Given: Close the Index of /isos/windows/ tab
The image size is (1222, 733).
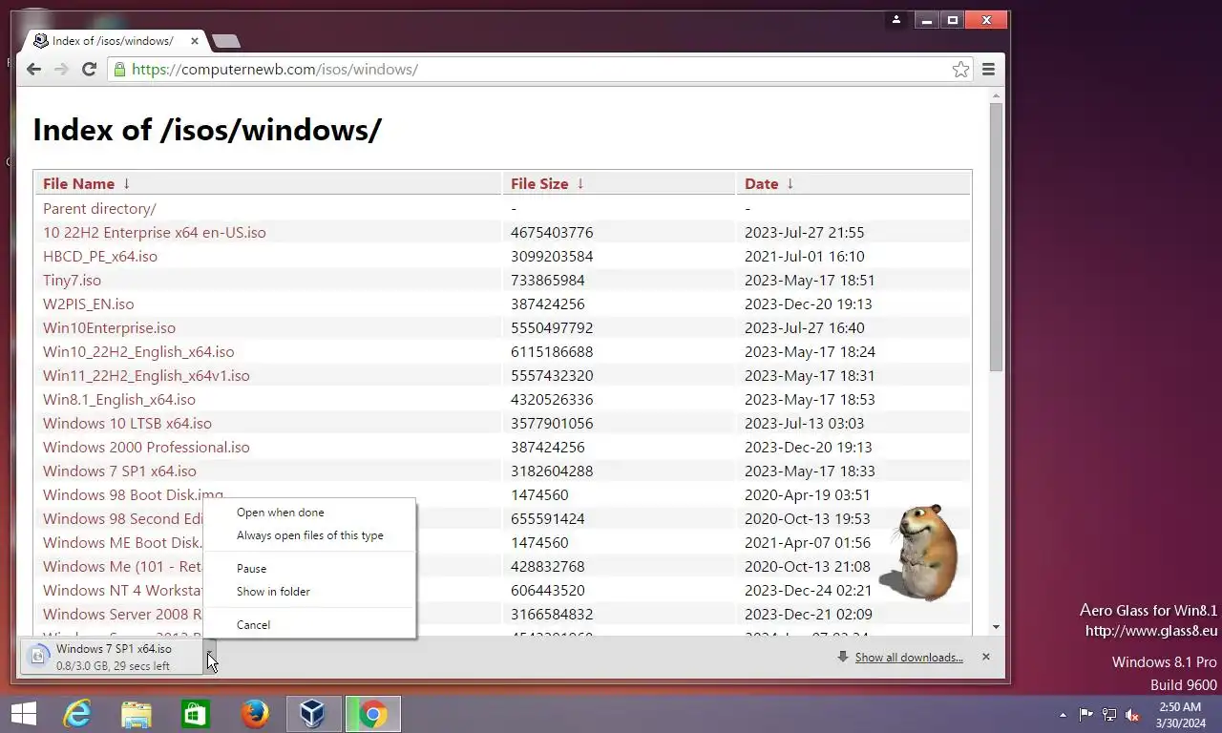Looking at the screenshot, I should pyautogui.click(x=195, y=41).
